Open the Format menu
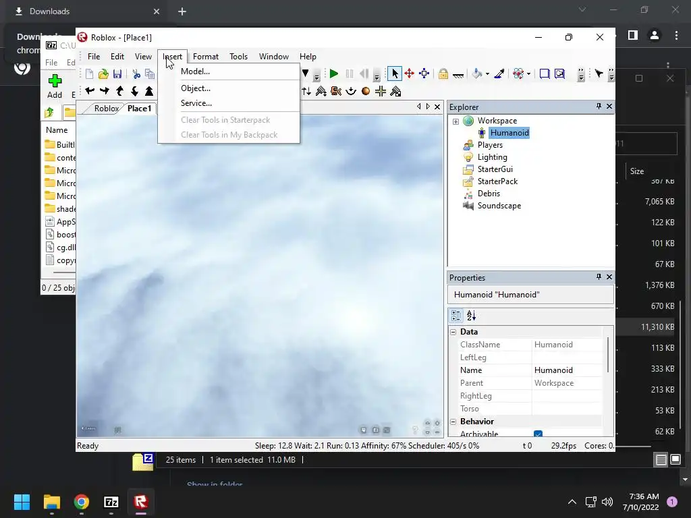Image resolution: width=691 pixels, height=518 pixels. click(206, 57)
